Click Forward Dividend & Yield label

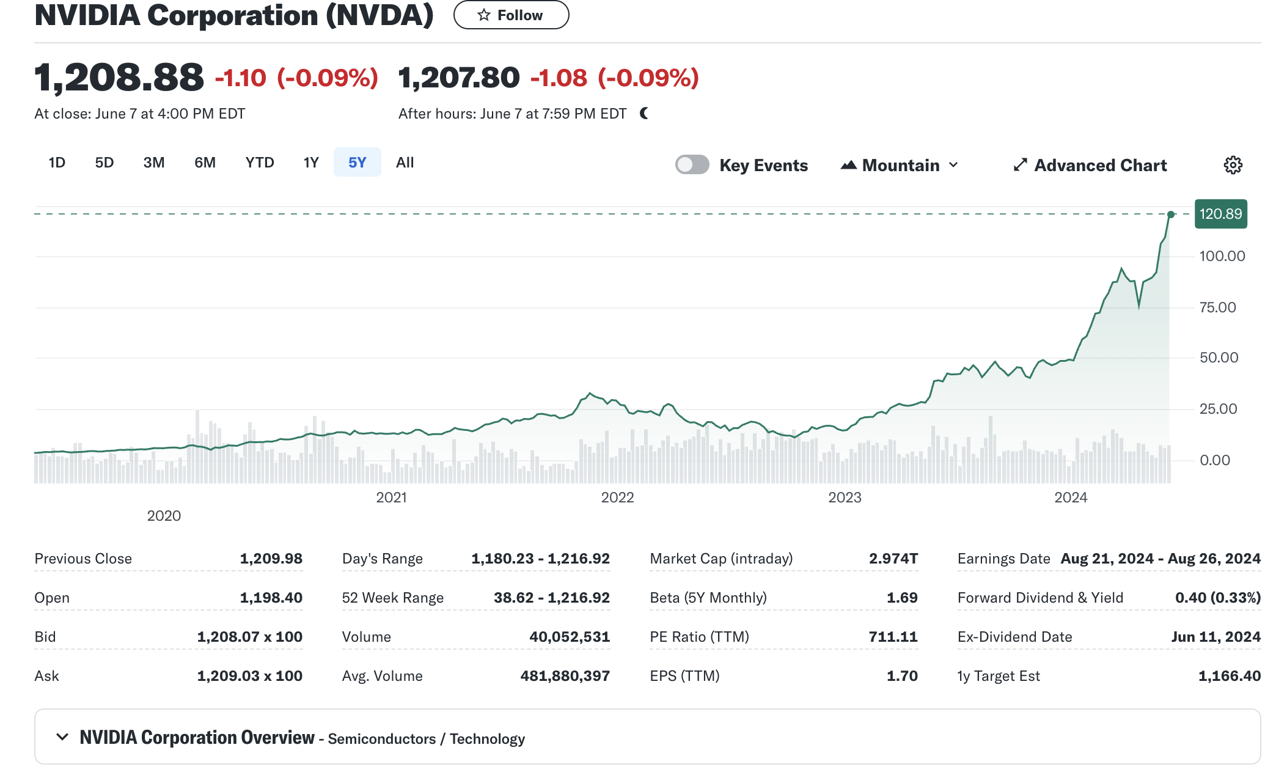pyautogui.click(x=1040, y=598)
